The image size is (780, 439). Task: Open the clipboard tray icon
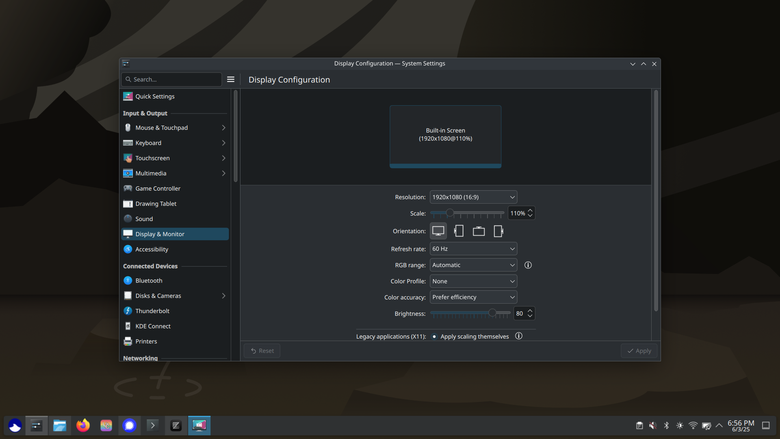click(639, 426)
